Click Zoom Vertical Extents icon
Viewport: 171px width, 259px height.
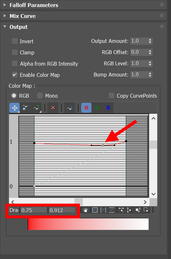(112, 210)
